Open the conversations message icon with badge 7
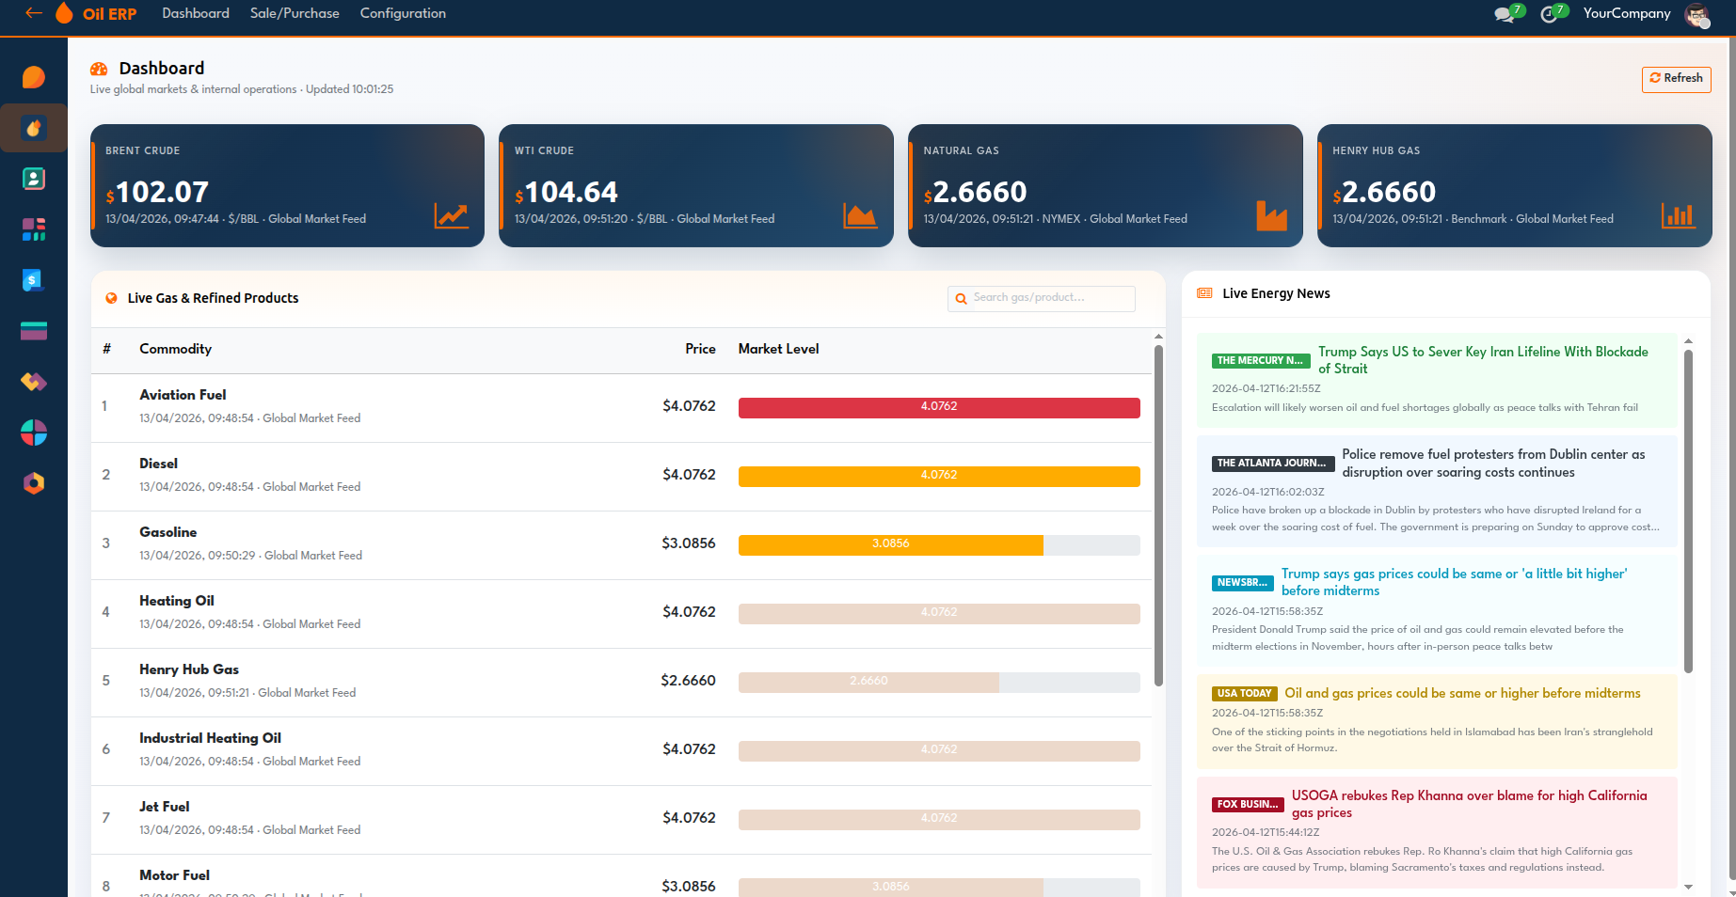1736x897 pixels. (x=1505, y=14)
